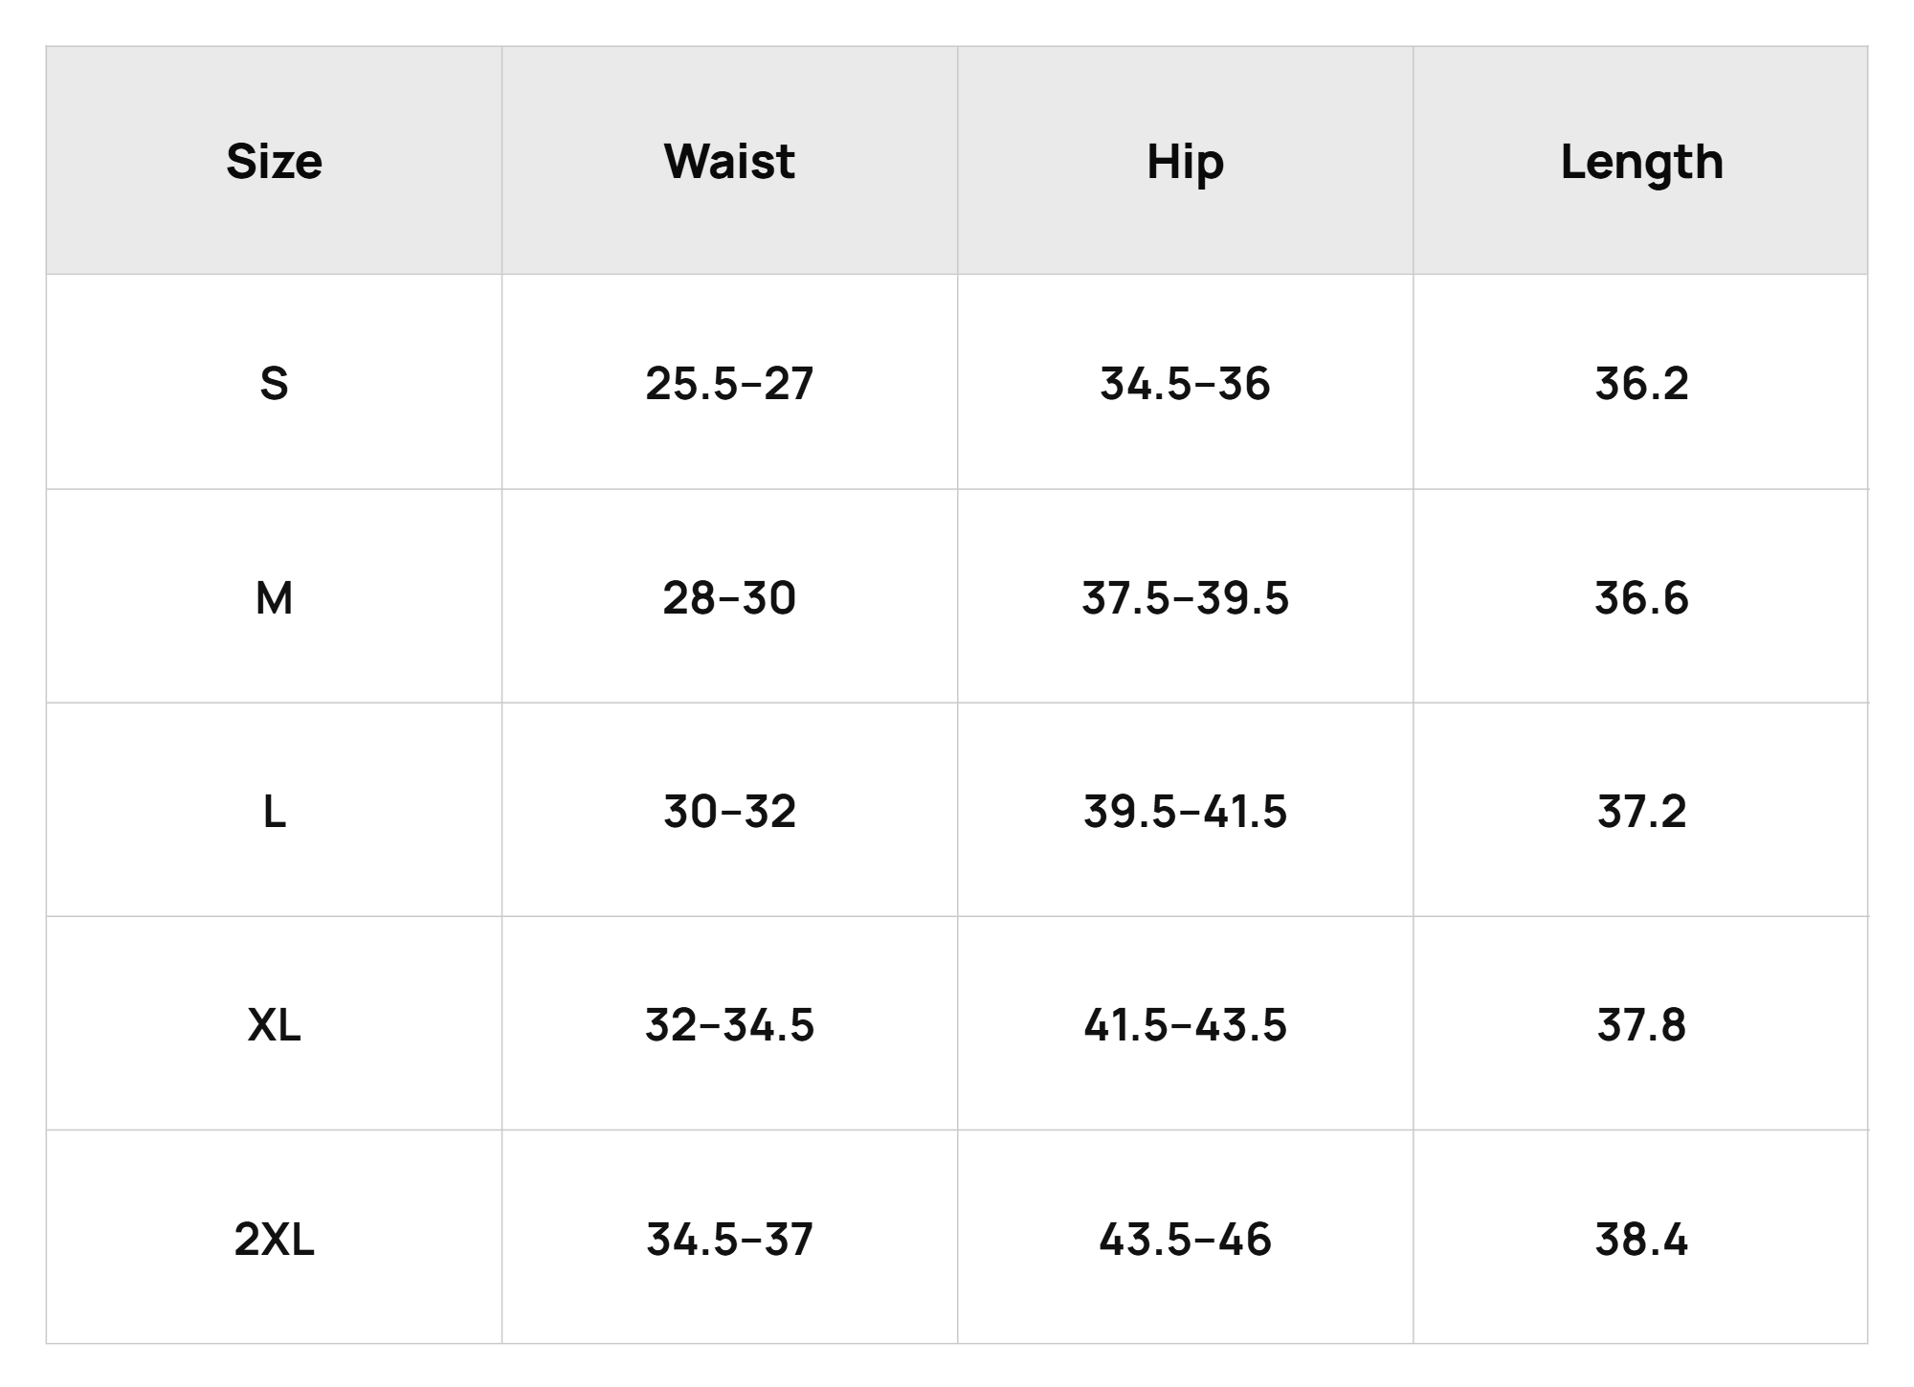
Task: Click hip value 43.5–46
Action: 1185,1240
